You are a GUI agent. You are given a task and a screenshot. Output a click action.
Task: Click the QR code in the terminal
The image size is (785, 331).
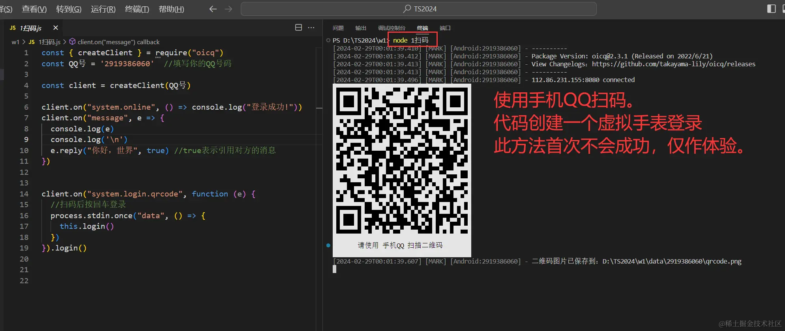click(402, 160)
